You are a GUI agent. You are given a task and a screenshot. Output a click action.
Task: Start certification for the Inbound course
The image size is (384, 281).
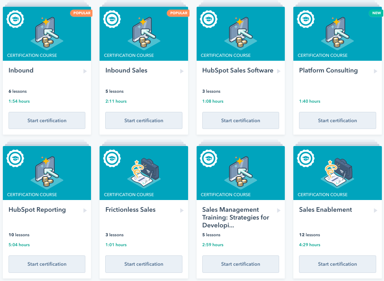coord(47,120)
